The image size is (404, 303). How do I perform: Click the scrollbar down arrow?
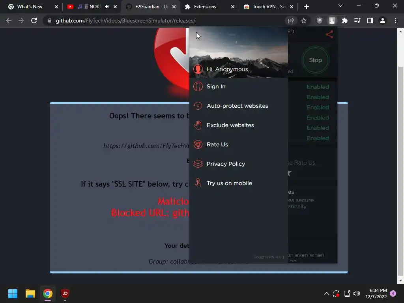point(400,281)
